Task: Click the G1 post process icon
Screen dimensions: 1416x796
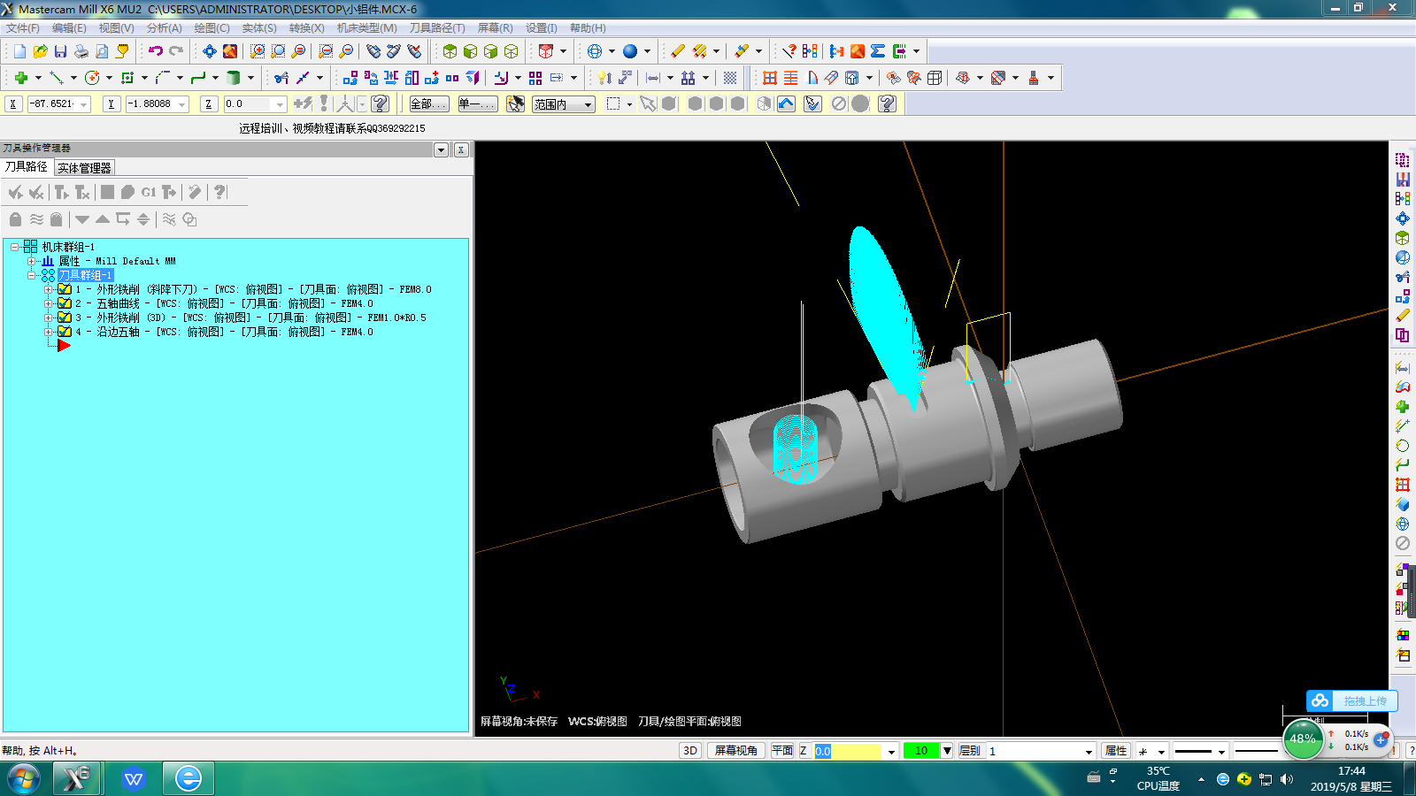Action: click(148, 192)
